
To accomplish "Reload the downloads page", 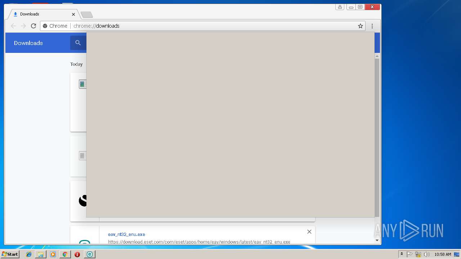I will coord(33,26).
